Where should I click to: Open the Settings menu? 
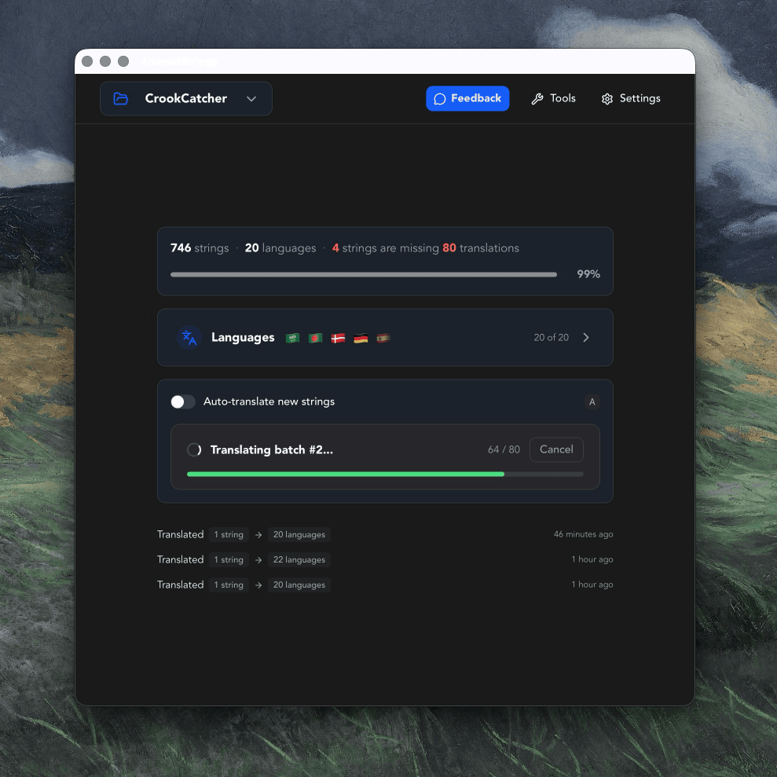tap(631, 98)
